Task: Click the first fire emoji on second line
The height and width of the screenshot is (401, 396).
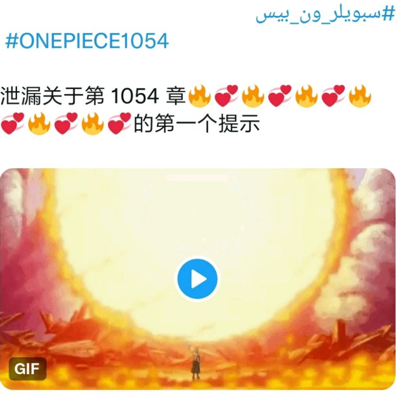Action: pos(39,123)
